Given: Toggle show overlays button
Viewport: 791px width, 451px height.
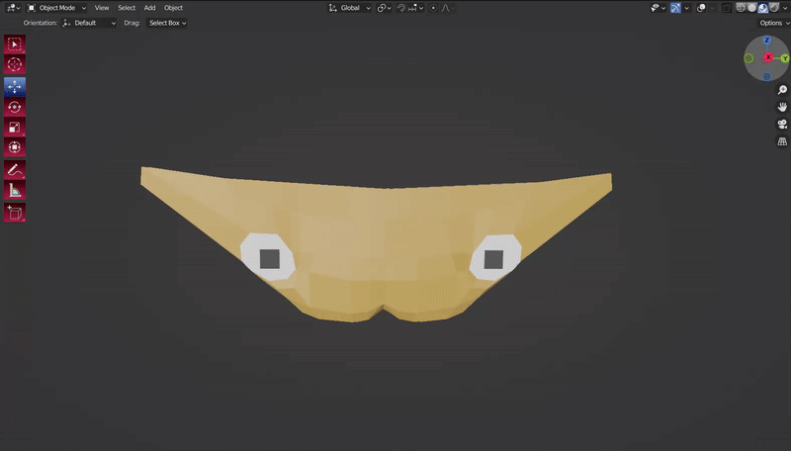Looking at the screenshot, I should 701,8.
